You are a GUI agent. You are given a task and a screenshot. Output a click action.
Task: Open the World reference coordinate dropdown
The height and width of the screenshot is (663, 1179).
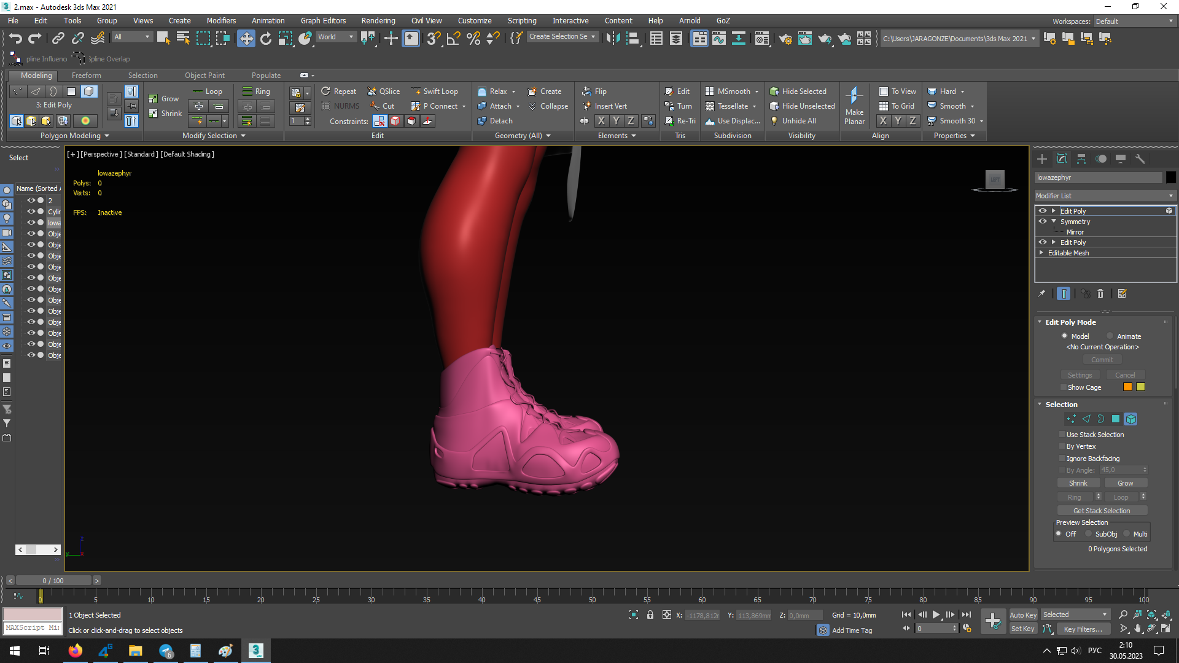(335, 37)
